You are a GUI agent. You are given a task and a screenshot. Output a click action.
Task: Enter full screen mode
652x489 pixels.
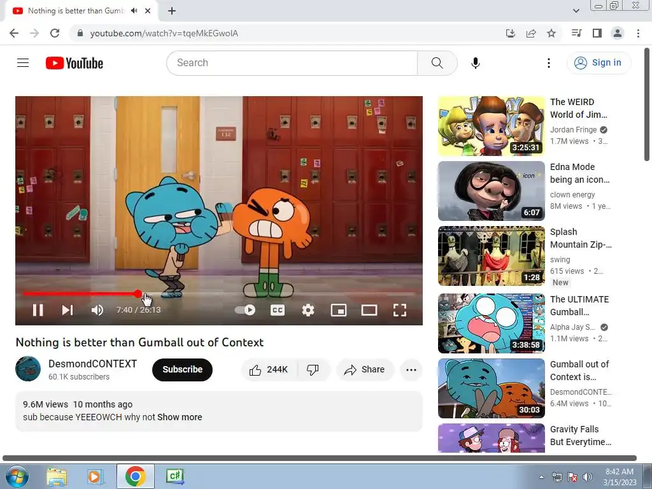400,310
